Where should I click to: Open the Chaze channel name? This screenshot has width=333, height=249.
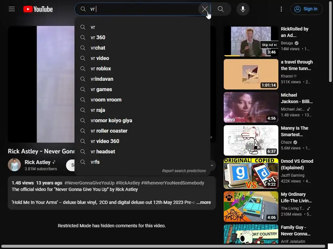point(286,142)
